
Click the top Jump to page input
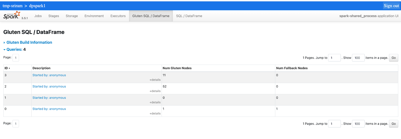point(334,58)
